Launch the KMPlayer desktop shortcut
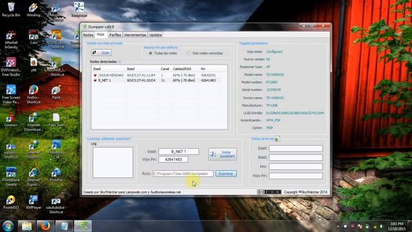The width and height of the screenshot is (412, 232). [33, 202]
